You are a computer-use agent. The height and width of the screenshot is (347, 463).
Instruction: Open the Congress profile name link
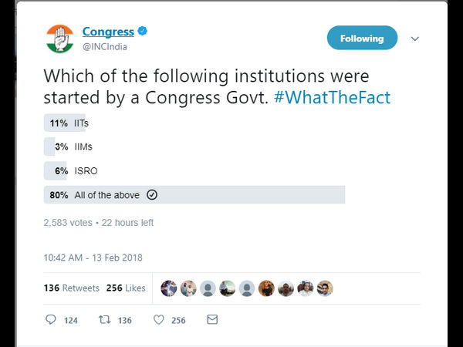[x=107, y=32]
